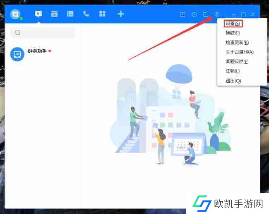
Task: Open the contacts list icon
Action: pos(70,14)
